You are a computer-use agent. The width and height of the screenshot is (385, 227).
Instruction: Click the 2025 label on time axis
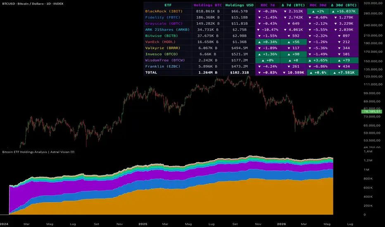point(143,224)
